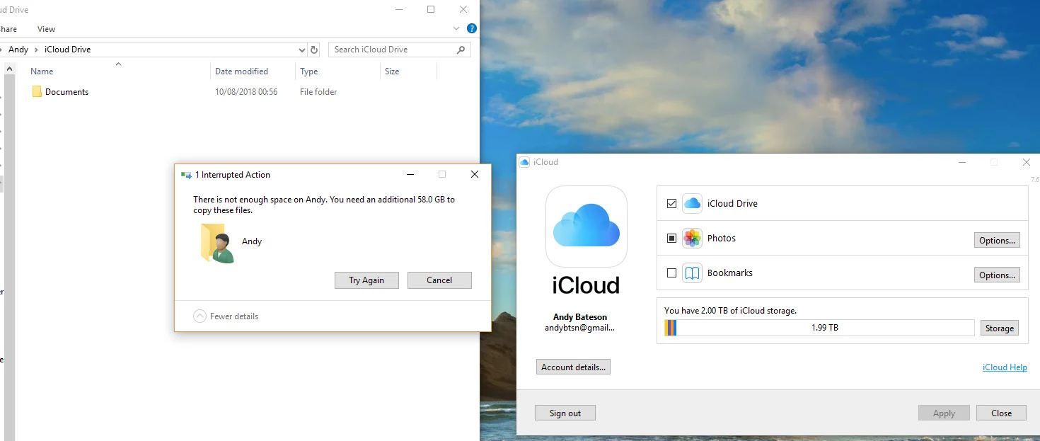
Task: Click the magnifier icon in the search box
Action: pos(461,50)
